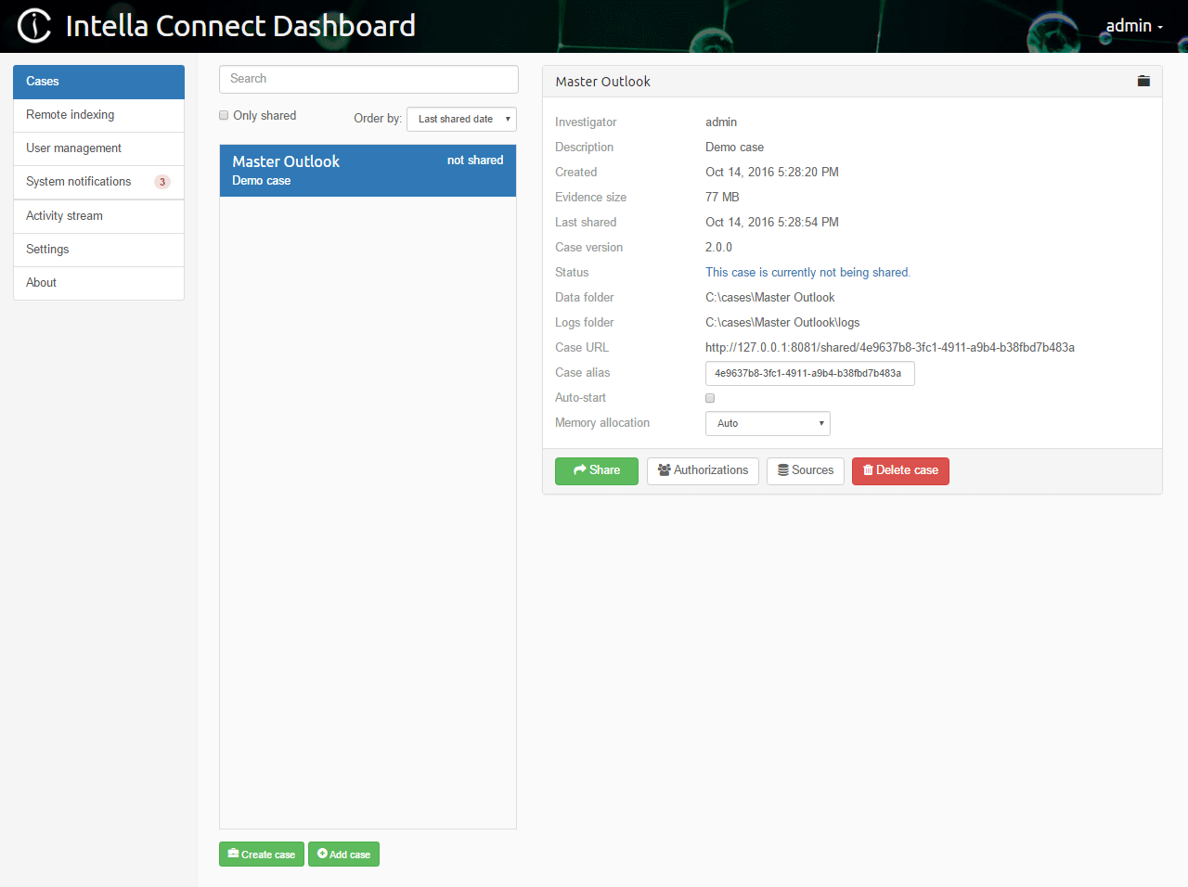The image size is (1188, 887).
Task: Switch to the Activity stream section
Action: (x=63, y=215)
